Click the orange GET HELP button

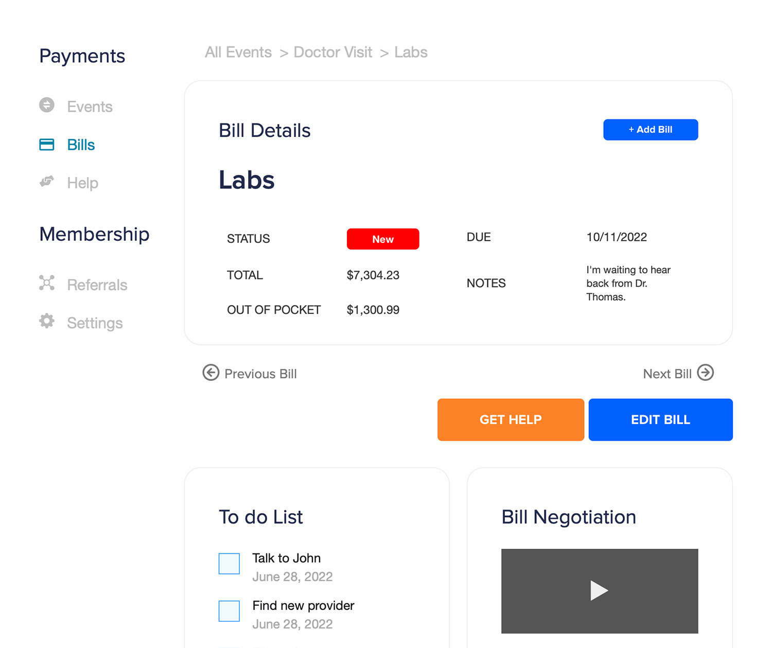(511, 419)
